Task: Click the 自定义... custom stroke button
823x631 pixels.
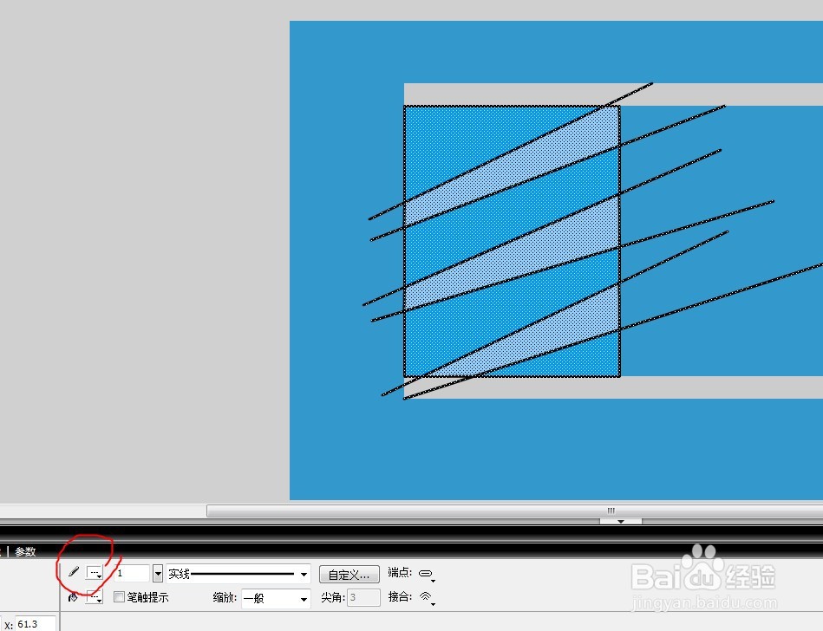Action: click(x=349, y=575)
